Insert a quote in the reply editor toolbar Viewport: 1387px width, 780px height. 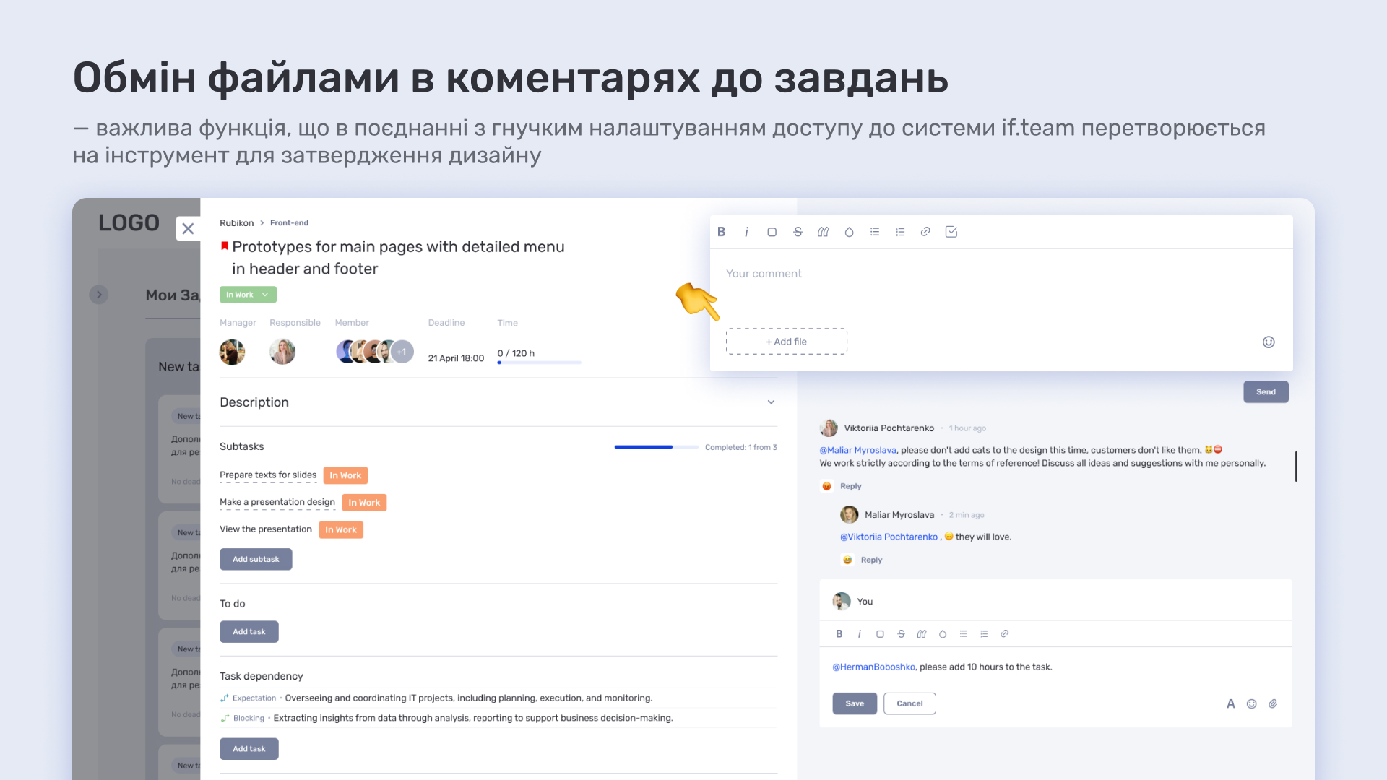(922, 633)
